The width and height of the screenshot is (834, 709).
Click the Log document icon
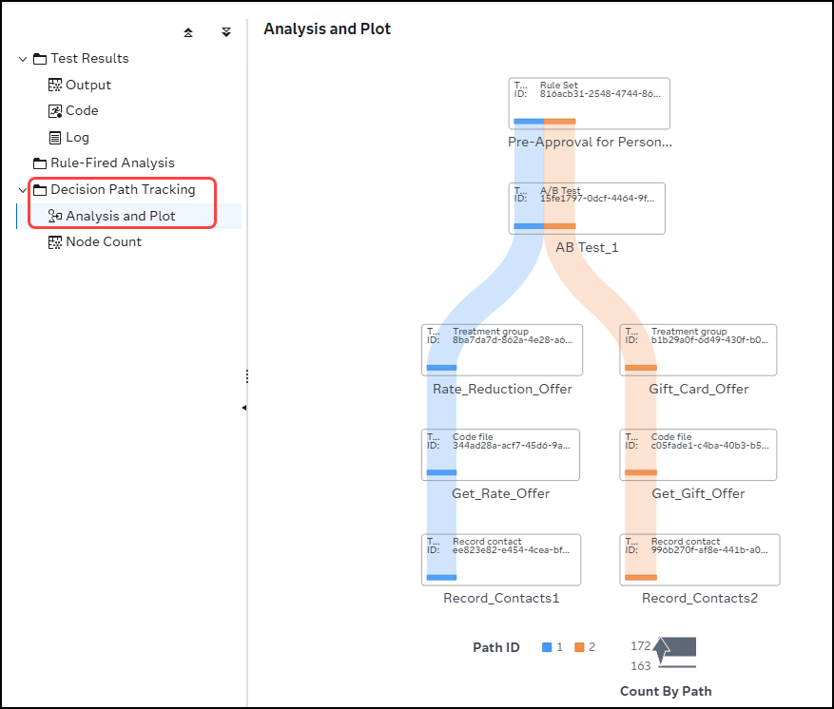[x=55, y=138]
